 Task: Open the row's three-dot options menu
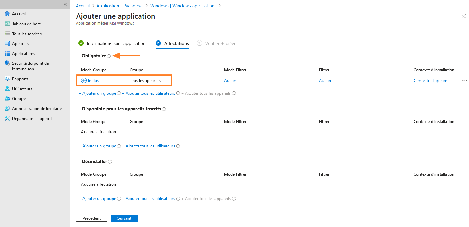(x=464, y=80)
